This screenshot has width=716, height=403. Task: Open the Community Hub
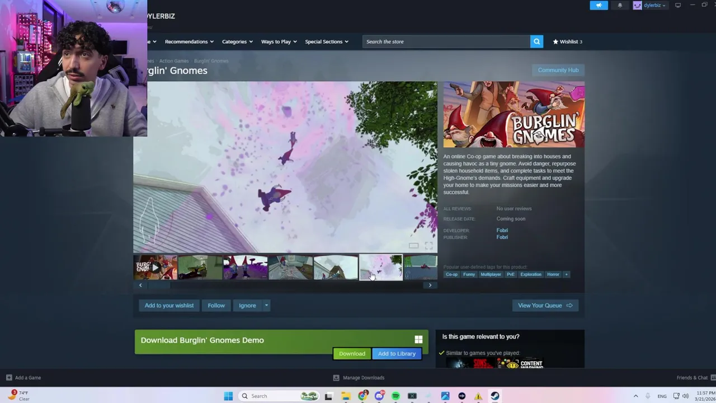click(x=558, y=70)
